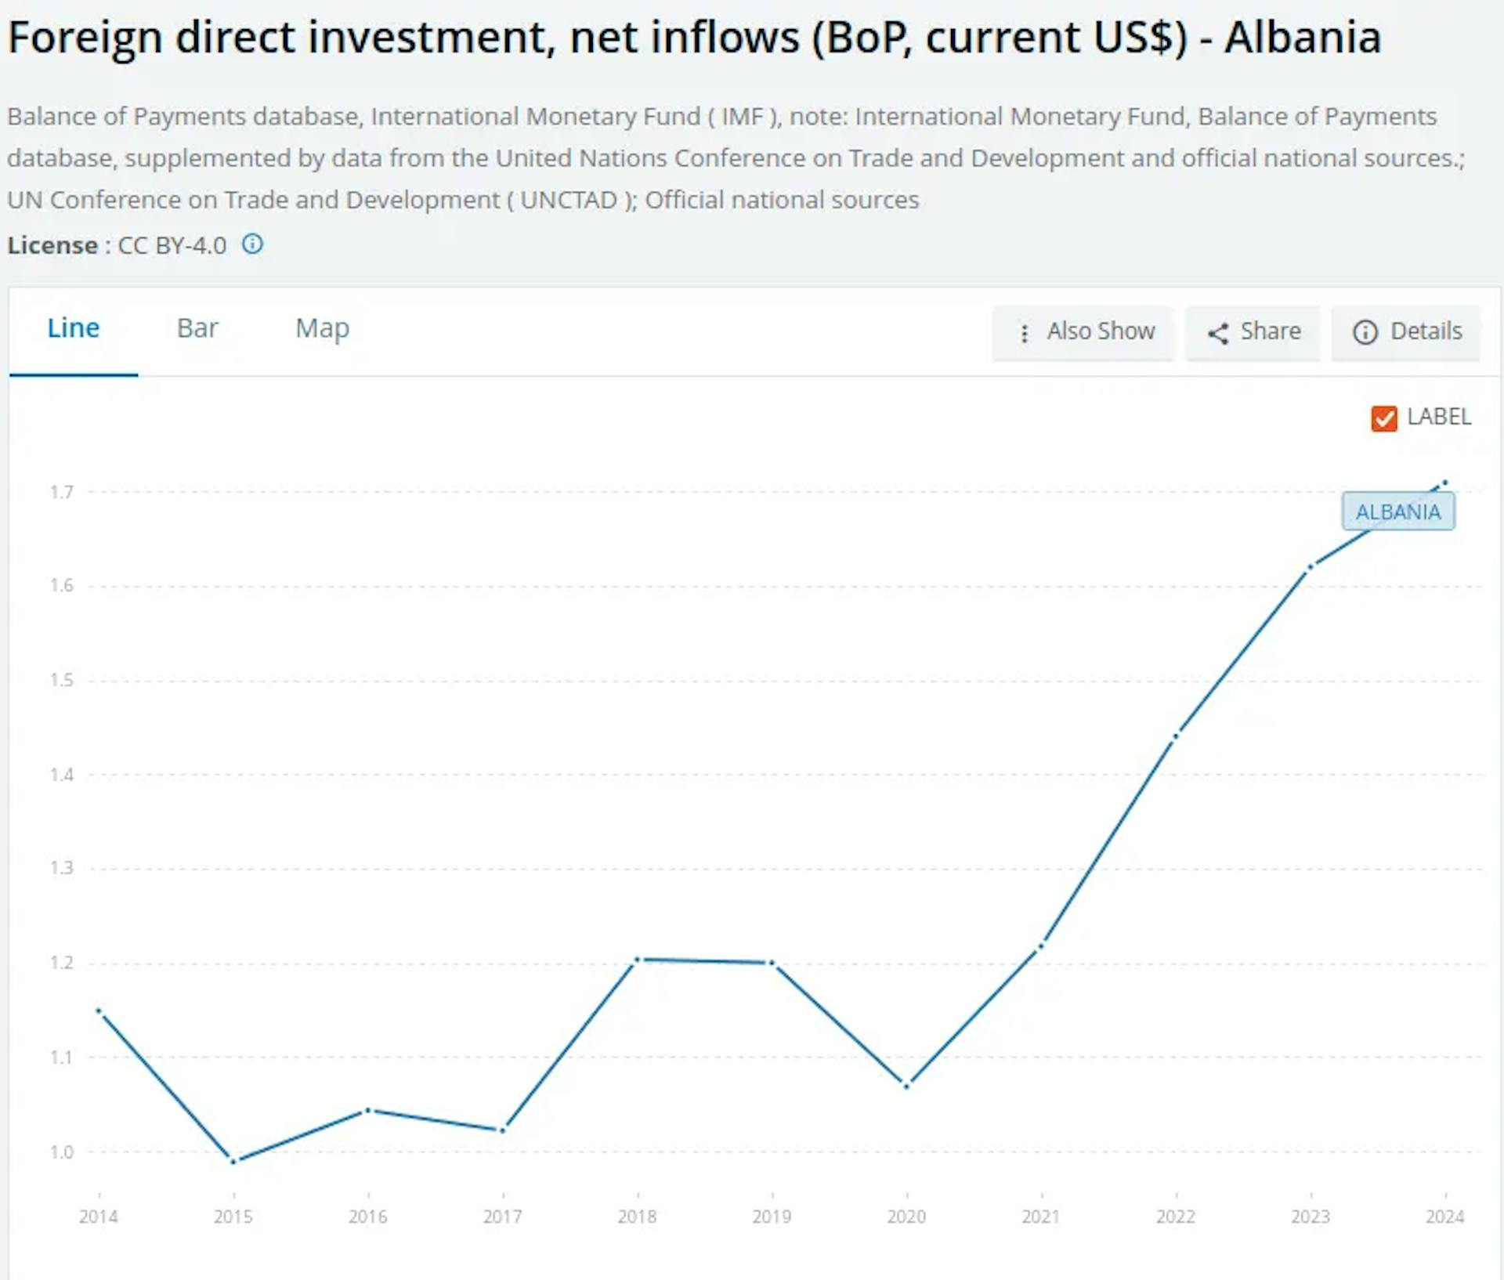Switch to the Map view

[321, 328]
